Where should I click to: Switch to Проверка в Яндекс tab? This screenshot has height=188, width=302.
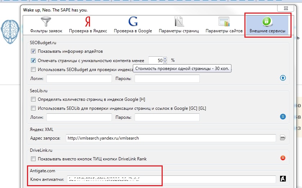[x=88, y=25]
